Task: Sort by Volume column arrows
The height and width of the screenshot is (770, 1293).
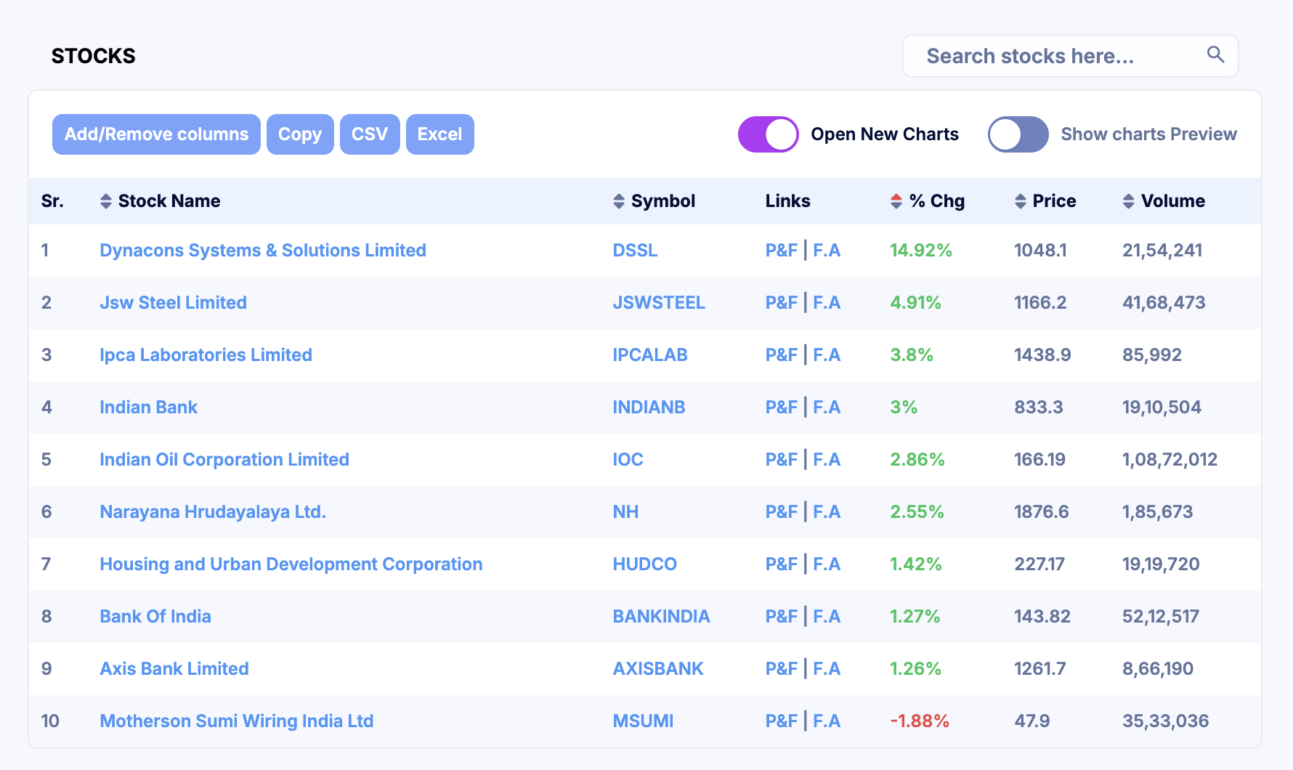Action: click(1128, 201)
